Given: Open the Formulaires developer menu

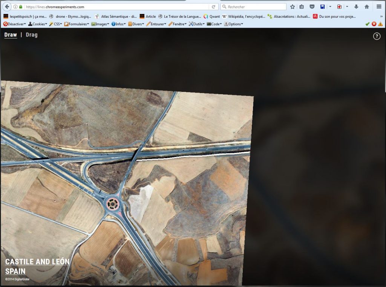Looking at the screenshot, I should point(76,24).
